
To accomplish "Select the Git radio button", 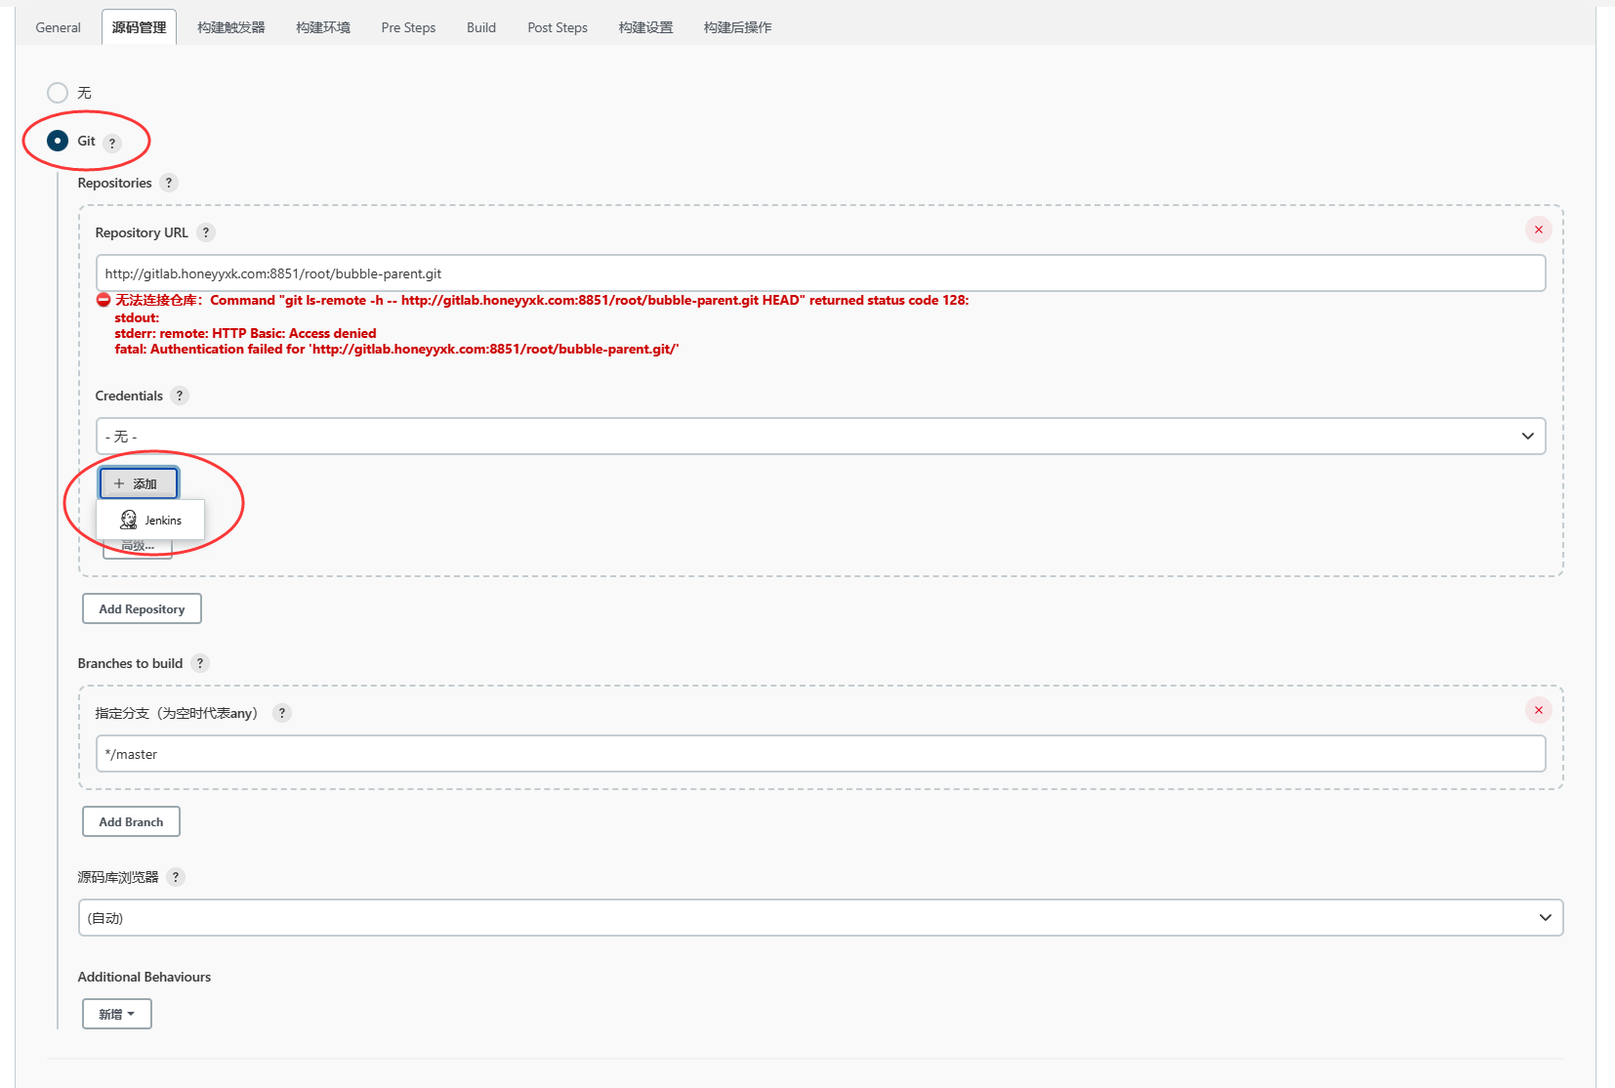I will (x=58, y=141).
